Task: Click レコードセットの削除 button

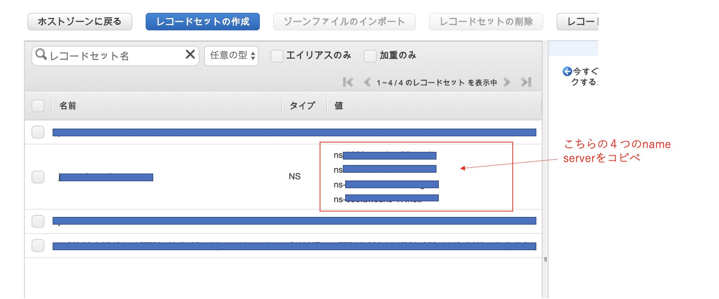Action: click(486, 22)
